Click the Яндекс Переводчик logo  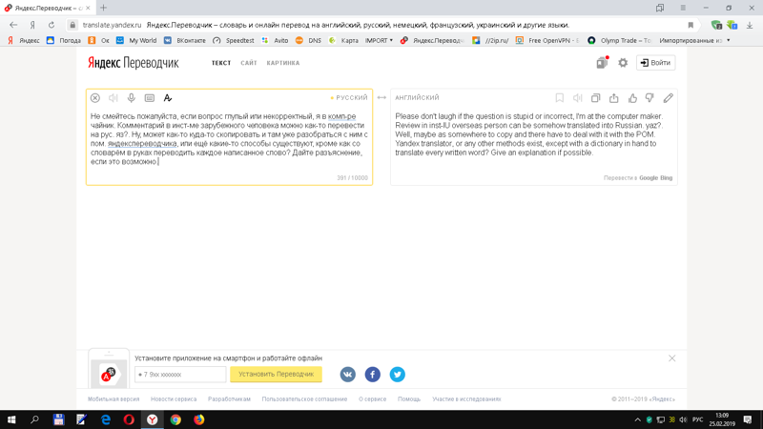click(134, 63)
